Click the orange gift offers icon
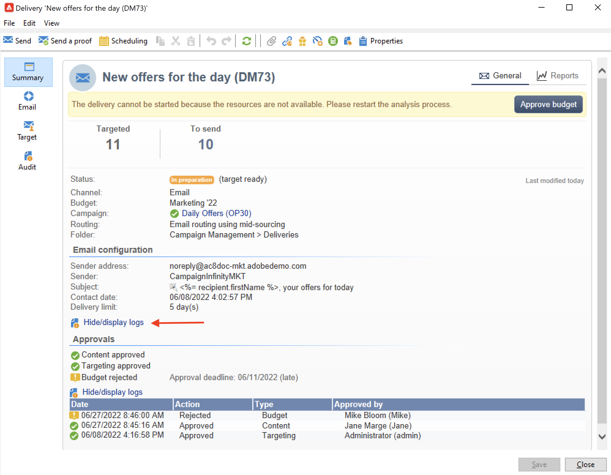This screenshot has width=611, height=475. pos(302,41)
